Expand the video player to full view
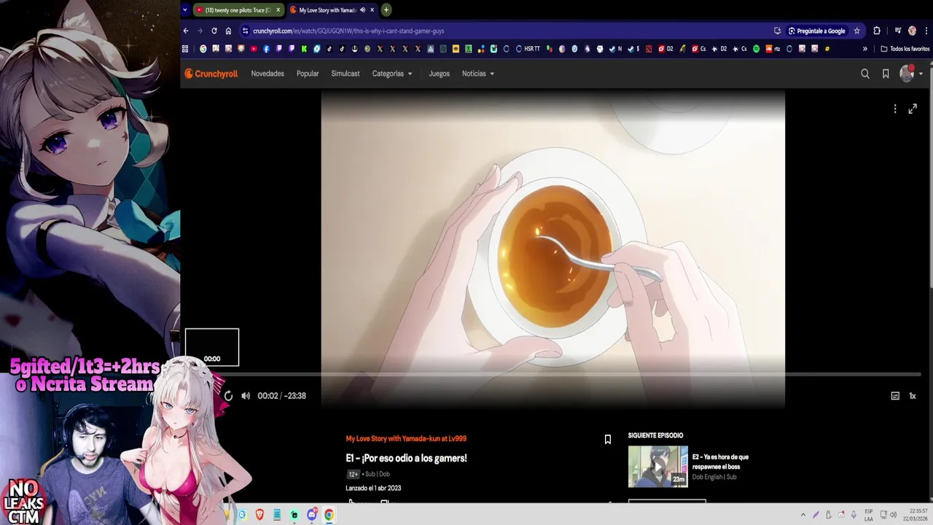 pyautogui.click(x=913, y=109)
